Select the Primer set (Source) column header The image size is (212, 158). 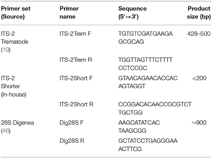point(16,13)
